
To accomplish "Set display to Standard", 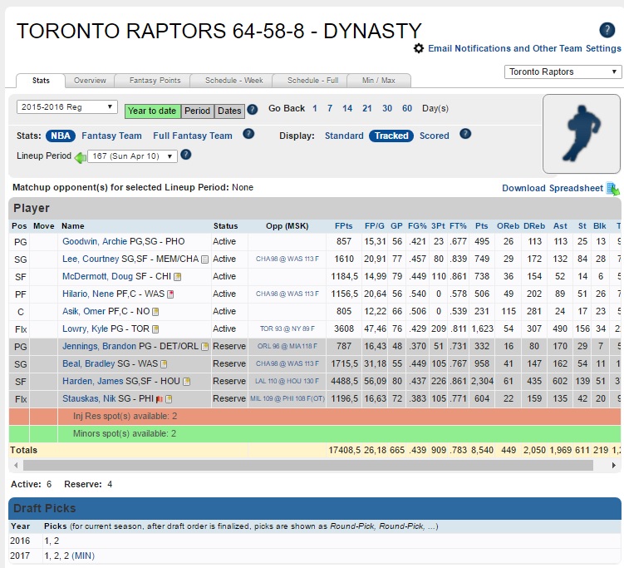I will (x=344, y=136).
